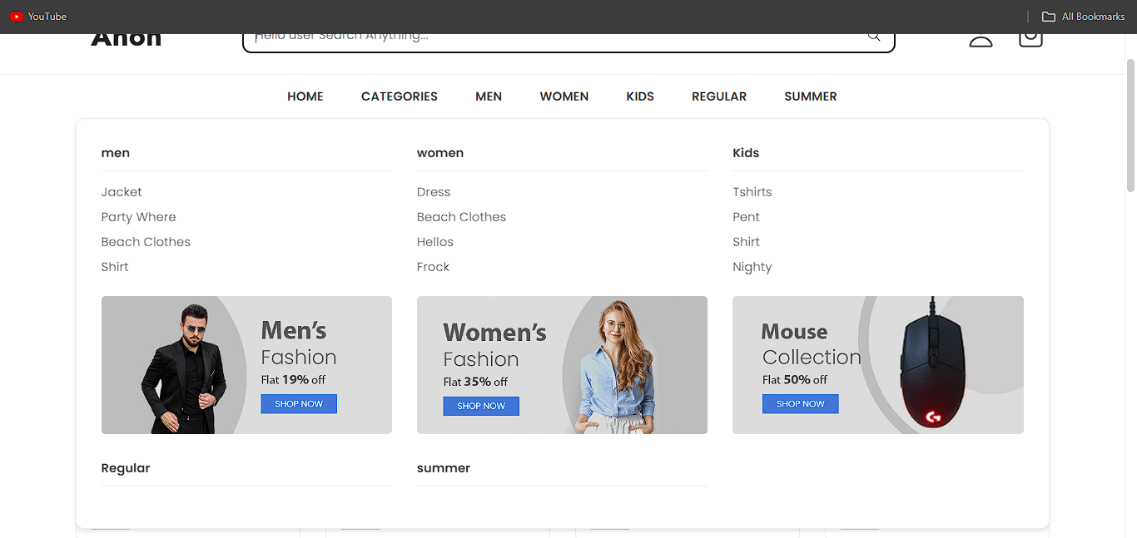Open the REGULAR menu item
The width and height of the screenshot is (1137, 538).
[719, 96]
